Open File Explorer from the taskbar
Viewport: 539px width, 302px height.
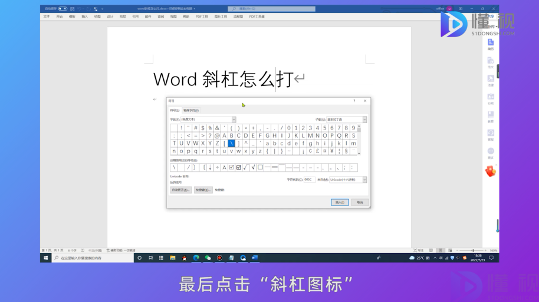[173, 258]
